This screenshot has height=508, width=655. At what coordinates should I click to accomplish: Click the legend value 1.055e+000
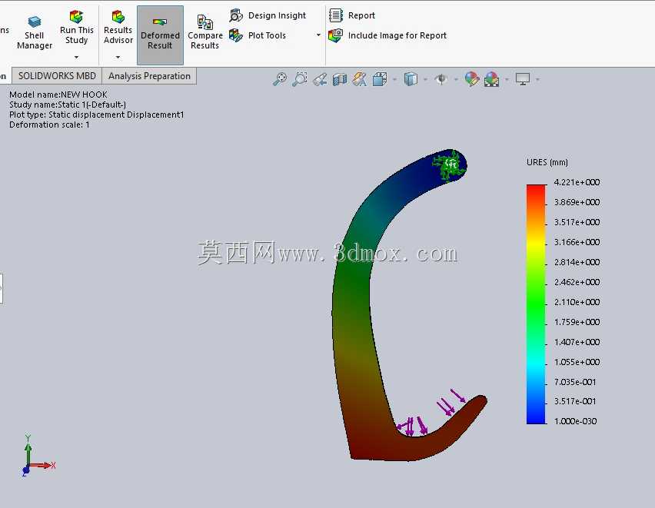point(577,362)
